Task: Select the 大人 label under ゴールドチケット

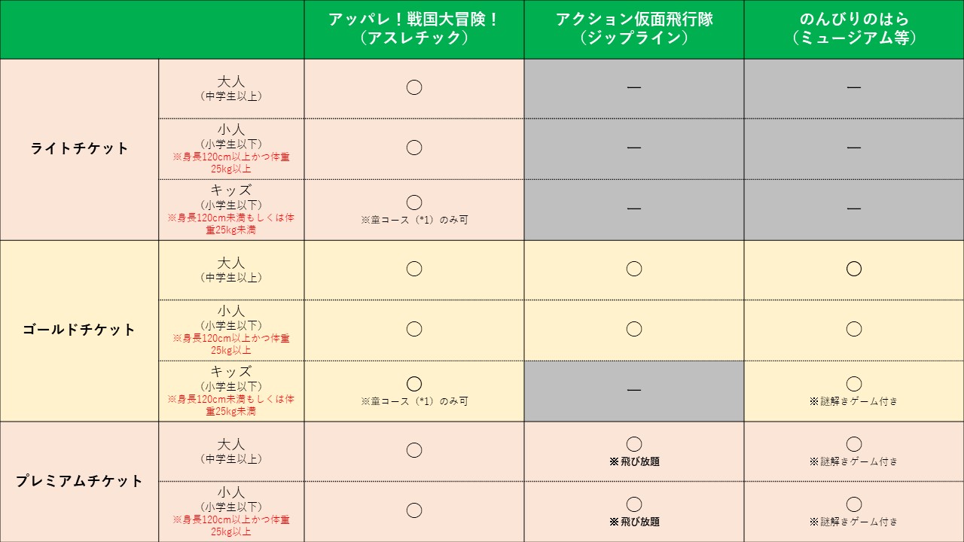Action: [231, 263]
